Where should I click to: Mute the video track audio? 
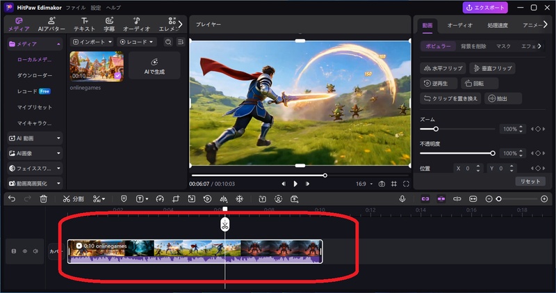click(x=35, y=251)
